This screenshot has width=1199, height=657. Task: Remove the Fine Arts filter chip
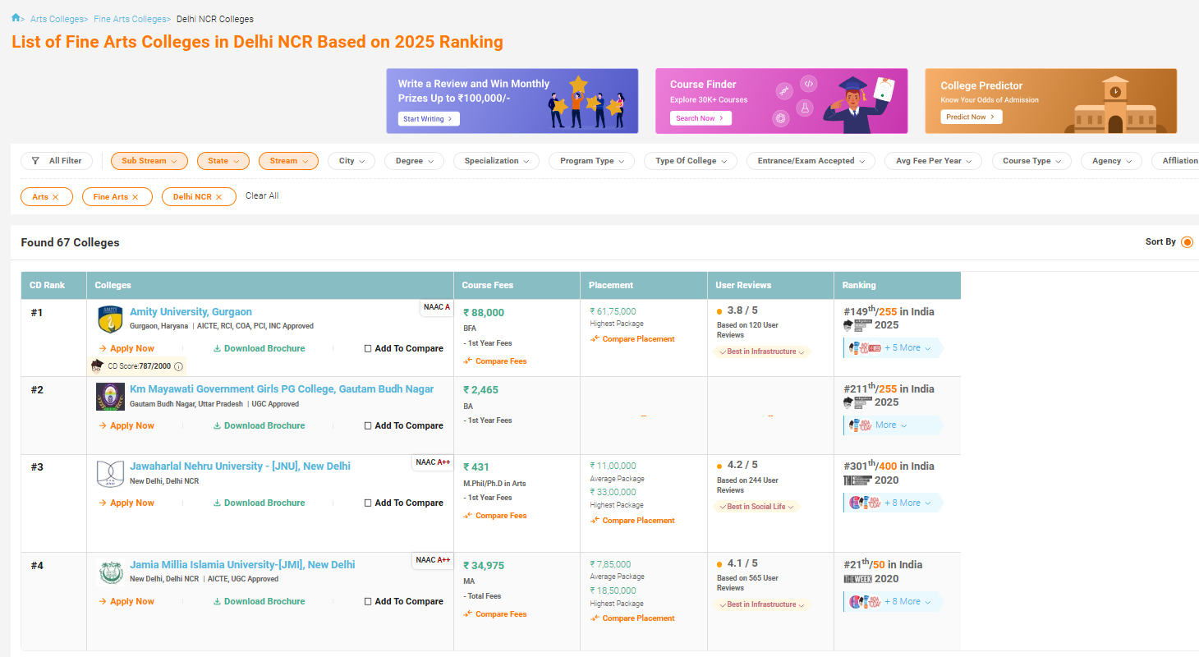coord(135,197)
